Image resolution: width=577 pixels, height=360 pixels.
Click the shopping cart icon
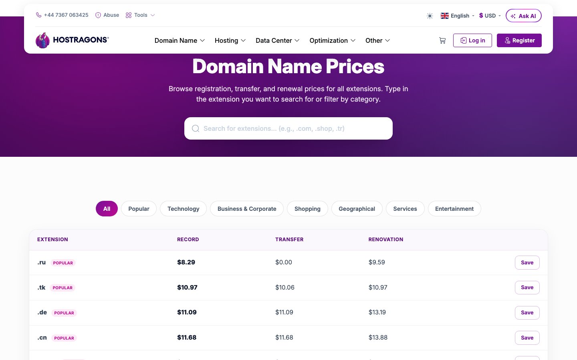tap(442, 40)
